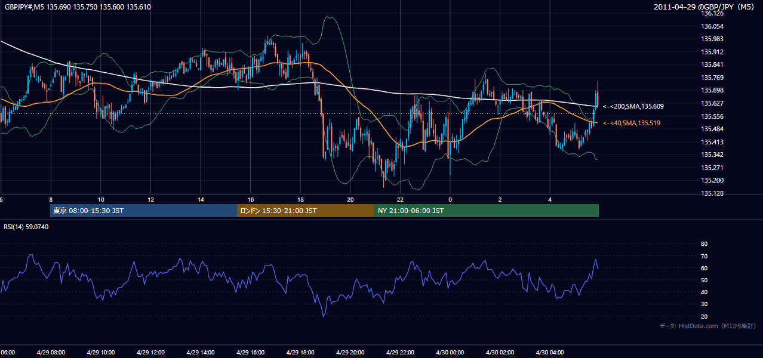
Task: Select the 4/30 02:00 bottom time label
Action: [500, 353]
